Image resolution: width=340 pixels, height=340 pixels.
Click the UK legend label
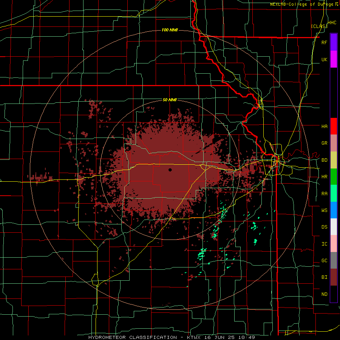(324, 59)
